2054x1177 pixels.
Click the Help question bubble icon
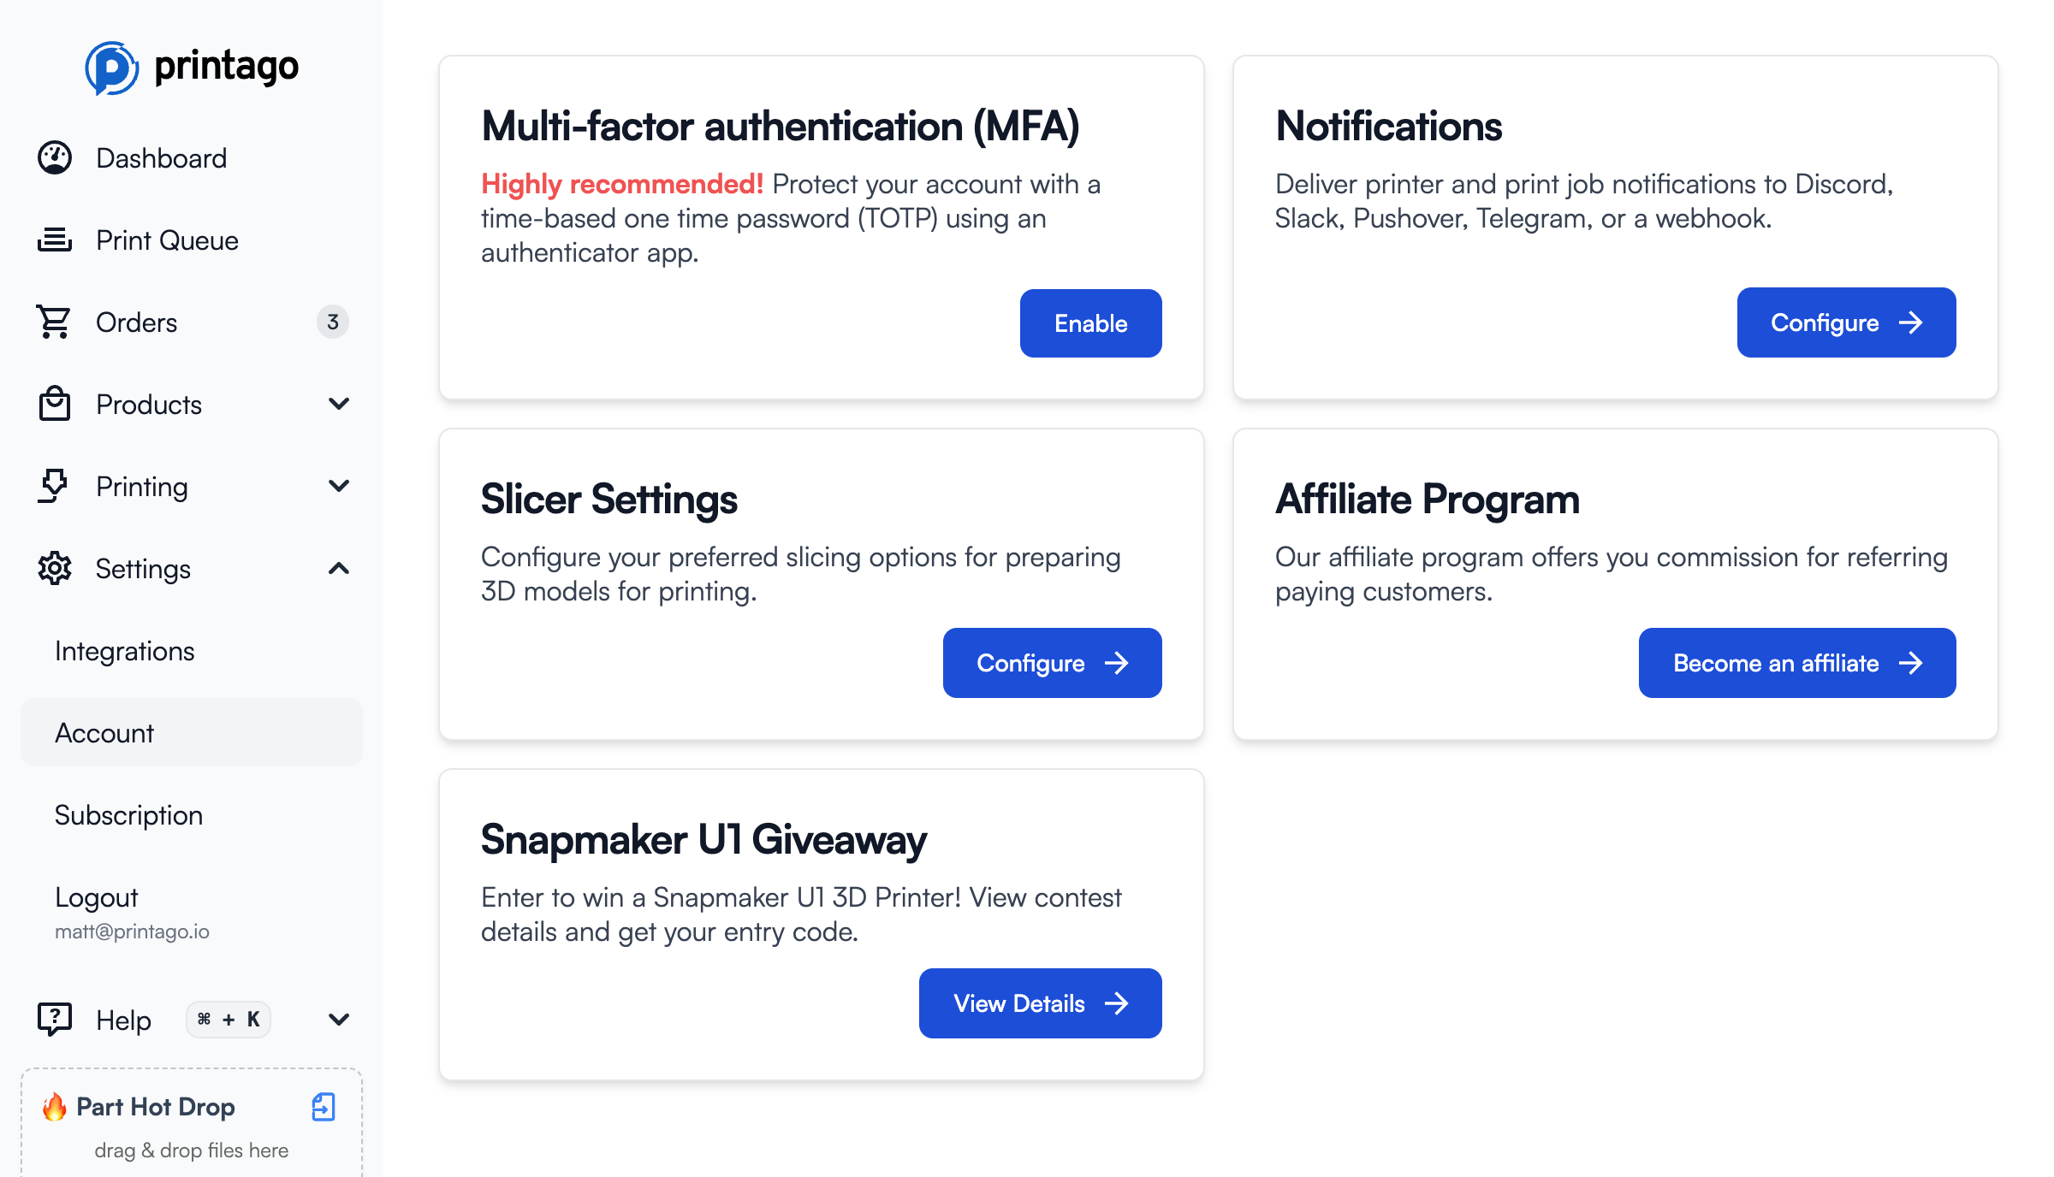[55, 1019]
